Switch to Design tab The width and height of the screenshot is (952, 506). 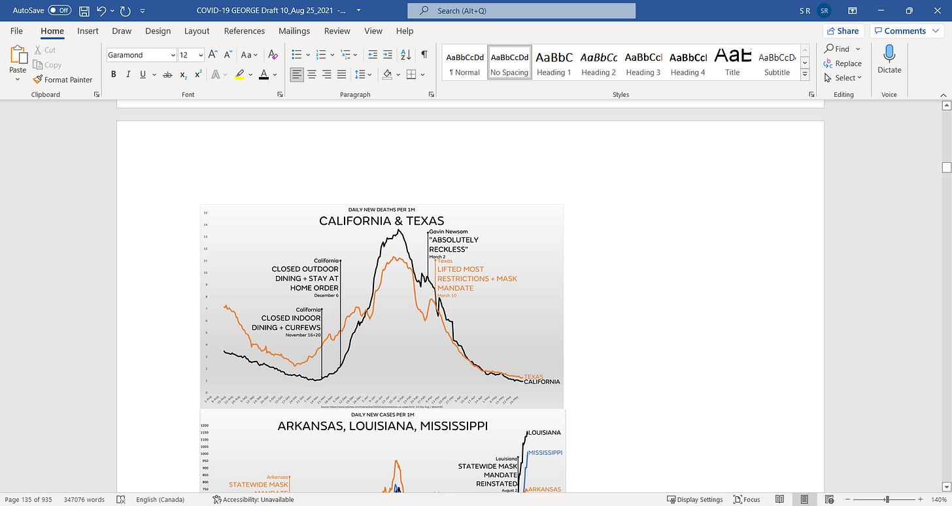tap(158, 31)
